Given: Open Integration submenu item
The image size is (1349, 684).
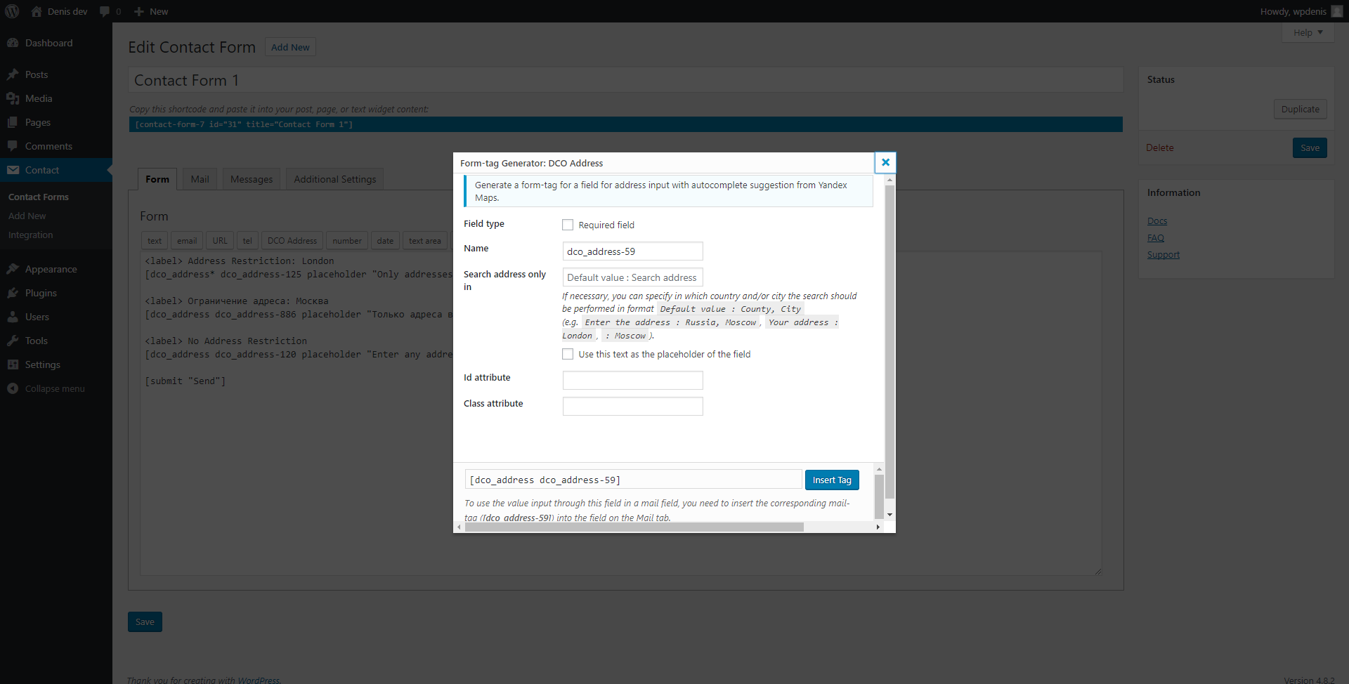Looking at the screenshot, I should click(31, 235).
